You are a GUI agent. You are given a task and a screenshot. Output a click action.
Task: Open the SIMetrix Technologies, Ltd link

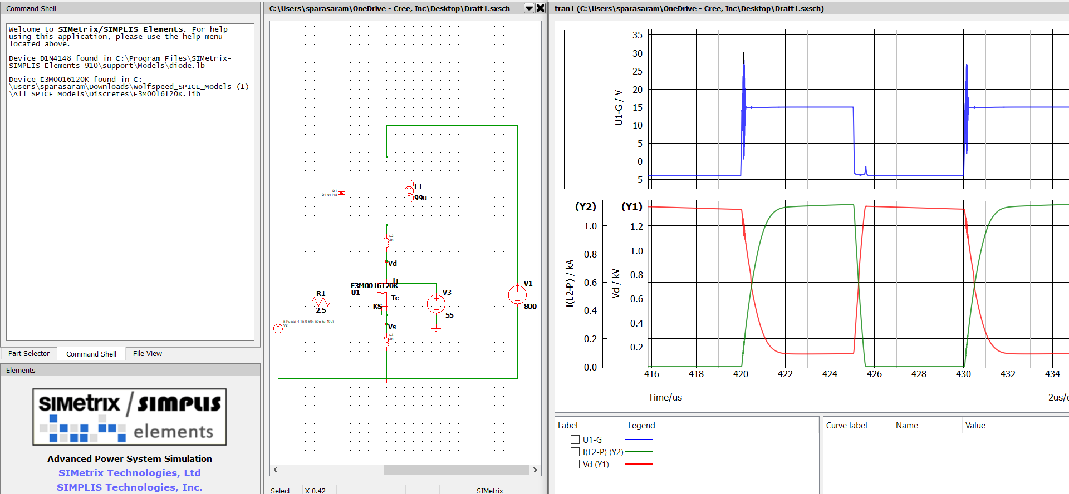(130, 473)
